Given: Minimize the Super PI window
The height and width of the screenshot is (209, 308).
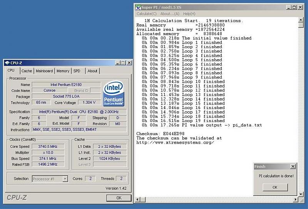Looking at the screenshot, I should [x=288, y=7].
